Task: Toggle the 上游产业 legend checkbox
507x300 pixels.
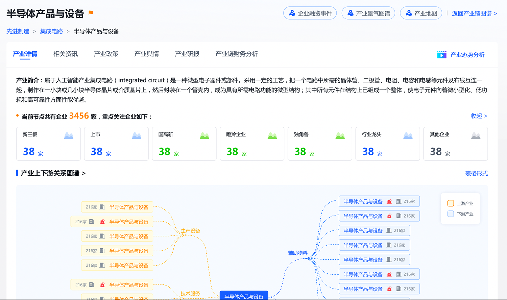Action: coord(451,203)
